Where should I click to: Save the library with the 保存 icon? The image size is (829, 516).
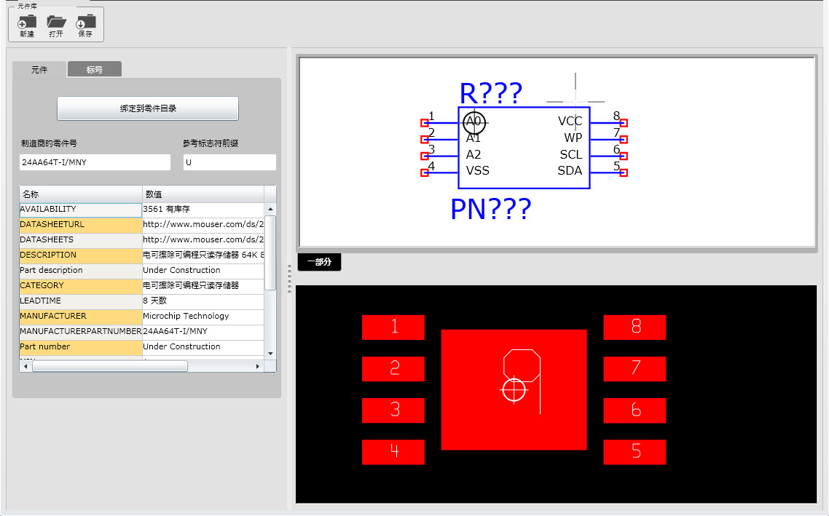coord(85,26)
